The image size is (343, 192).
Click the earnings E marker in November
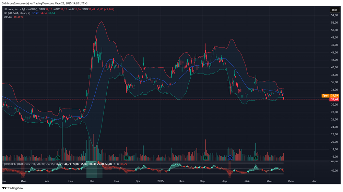126,157
